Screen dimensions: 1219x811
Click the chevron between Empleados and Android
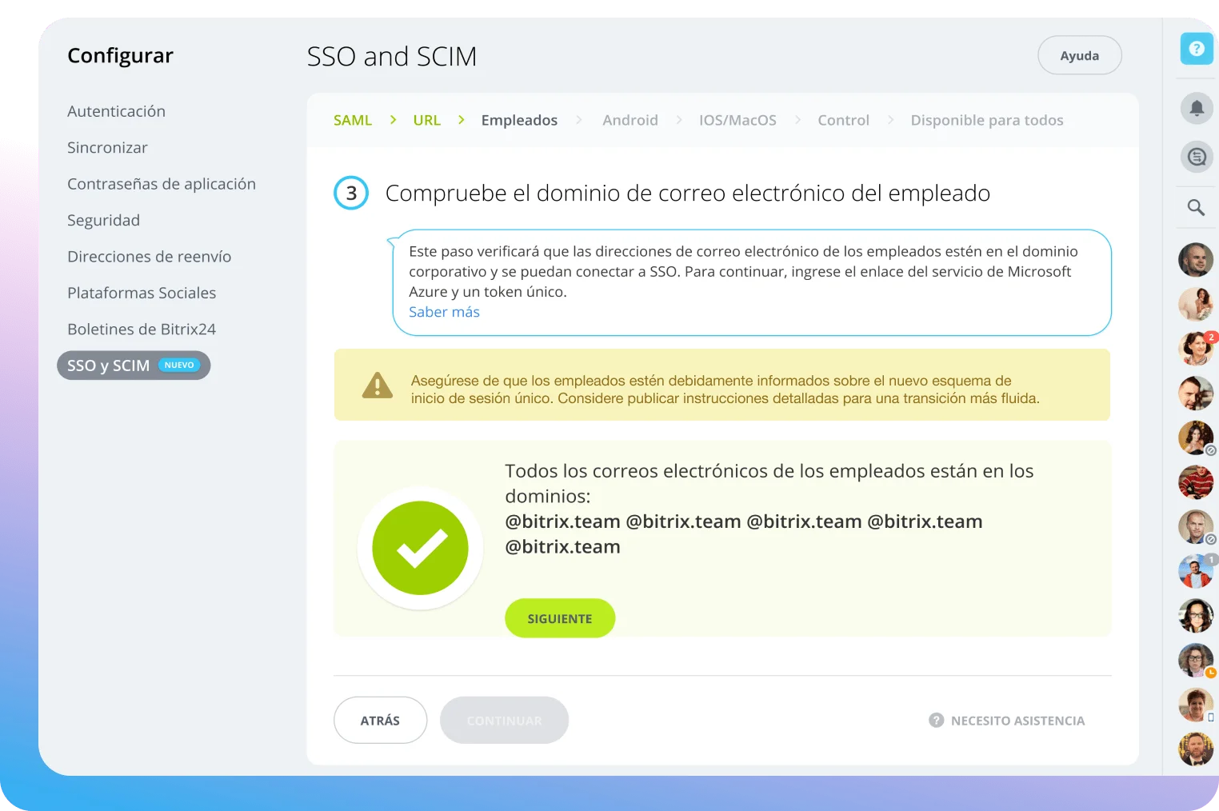pos(579,120)
